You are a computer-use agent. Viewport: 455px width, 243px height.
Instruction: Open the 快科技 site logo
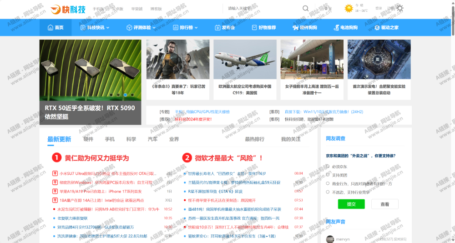[x=68, y=9]
